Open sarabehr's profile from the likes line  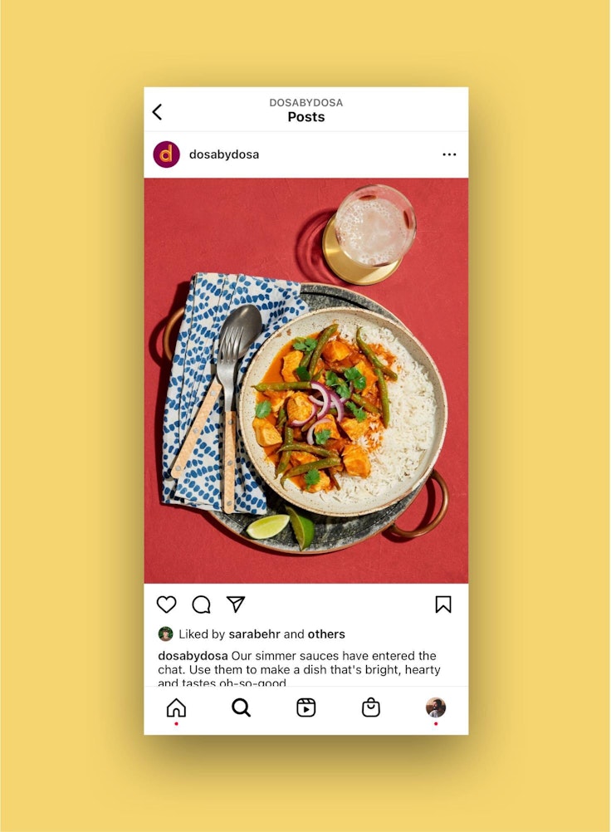(x=255, y=634)
